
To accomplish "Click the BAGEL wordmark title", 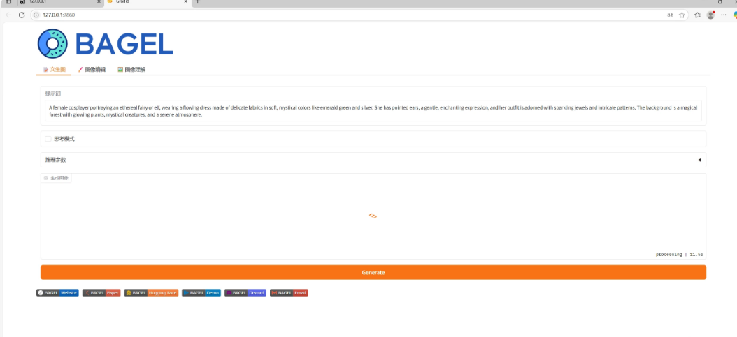I will [124, 45].
